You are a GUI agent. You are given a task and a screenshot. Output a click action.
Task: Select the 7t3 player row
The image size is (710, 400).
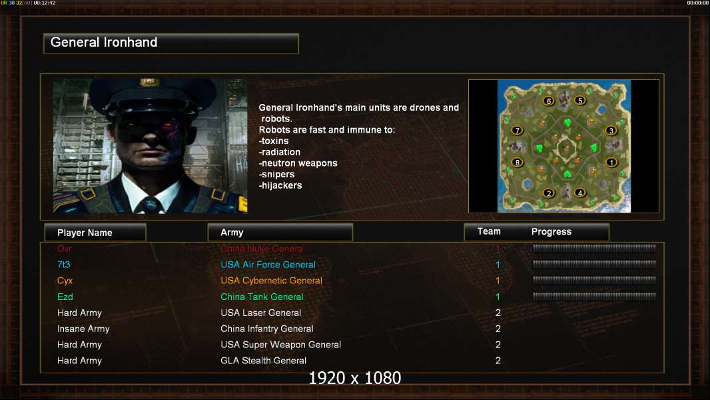point(352,265)
